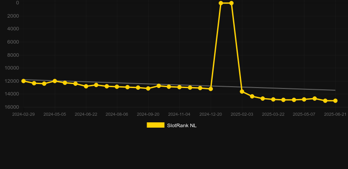This screenshot has width=348, height=169.
Task: Select the data point above 2024-11-04
Action: (179, 87)
